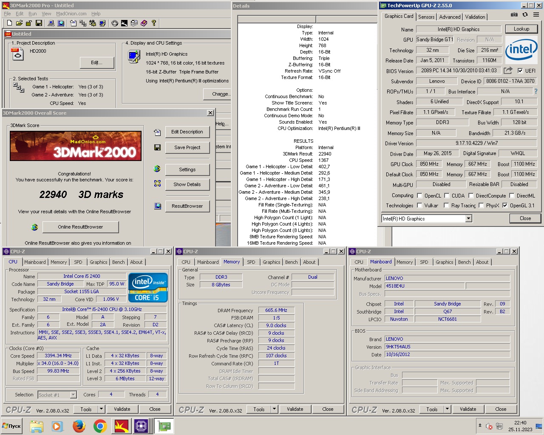Click the project description clipboard toolbar icon
Screen dimensions: 544x435
73,23
